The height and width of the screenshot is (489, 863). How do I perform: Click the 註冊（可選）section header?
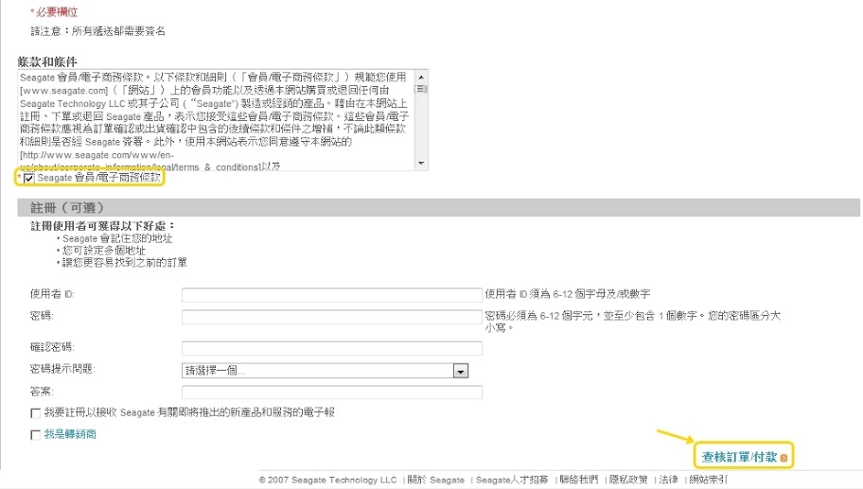click(x=439, y=208)
